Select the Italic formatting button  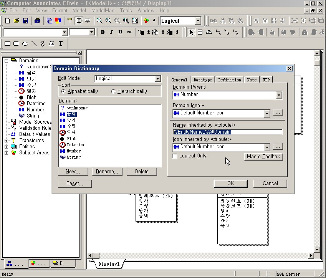(111, 32)
